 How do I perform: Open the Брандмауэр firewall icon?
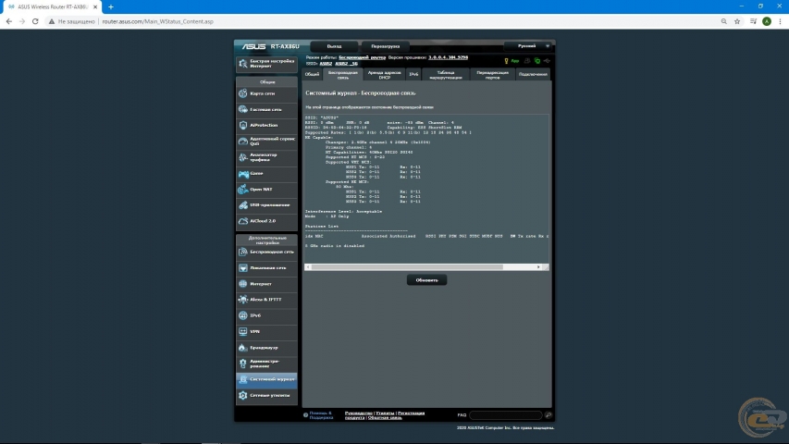[x=243, y=348]
